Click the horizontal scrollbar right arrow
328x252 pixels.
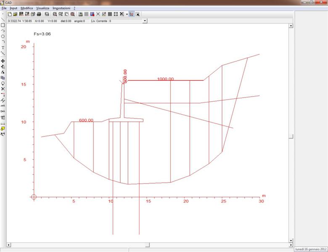pos(291,245)
